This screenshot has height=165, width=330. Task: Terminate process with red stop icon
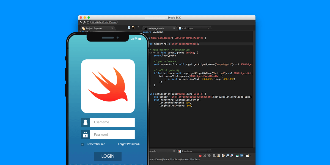200,156
